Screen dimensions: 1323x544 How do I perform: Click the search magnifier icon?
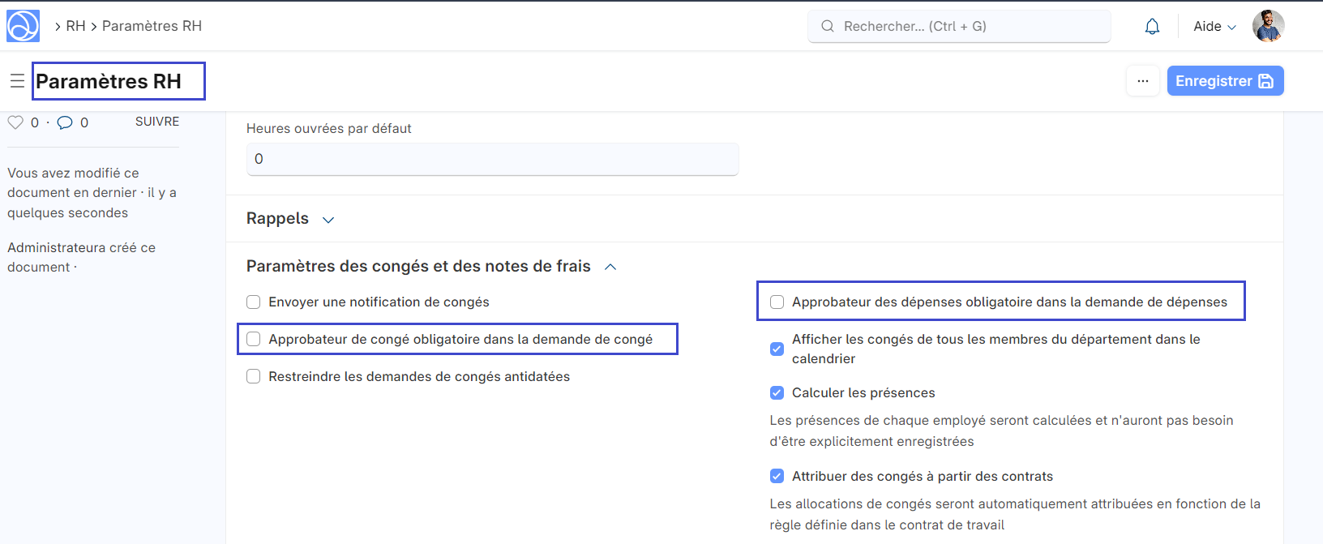coord(828,27)
